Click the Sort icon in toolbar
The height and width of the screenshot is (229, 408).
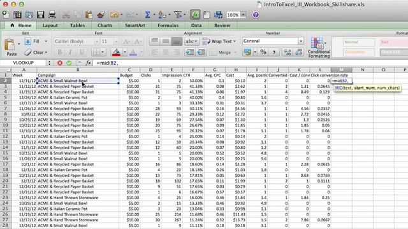tap(161, 15)
